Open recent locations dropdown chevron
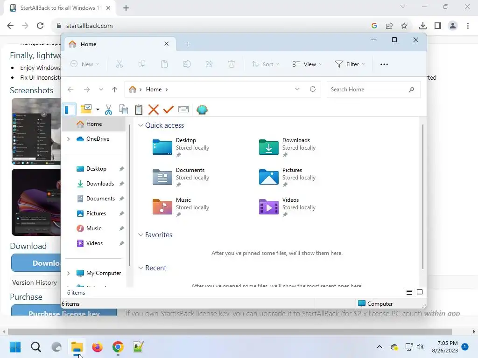 coord(101,89)
